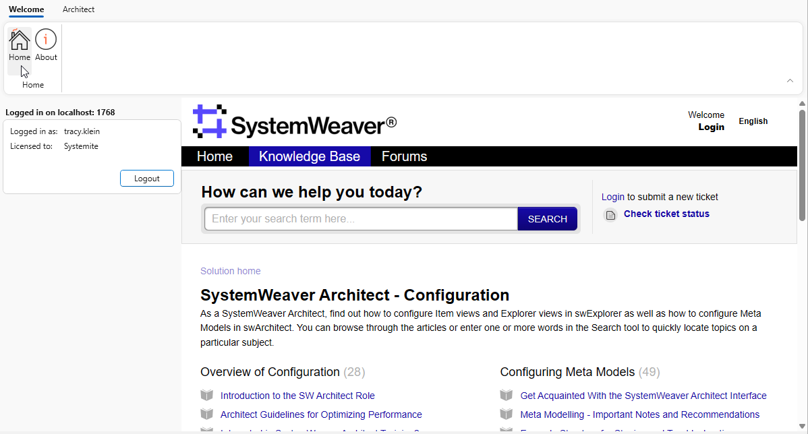Image resolution: width=808 pixels, height=434 pixels.
Task: Open the Check ticket status link
Action: (x=666, y=214)
